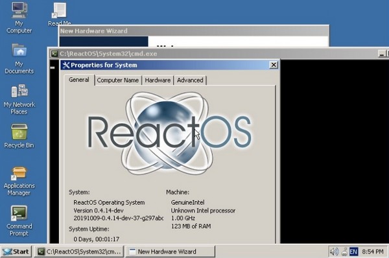Open the EN keyboard language indicator
This screenshot has height=258, width=389.
(x=353, y=252)
